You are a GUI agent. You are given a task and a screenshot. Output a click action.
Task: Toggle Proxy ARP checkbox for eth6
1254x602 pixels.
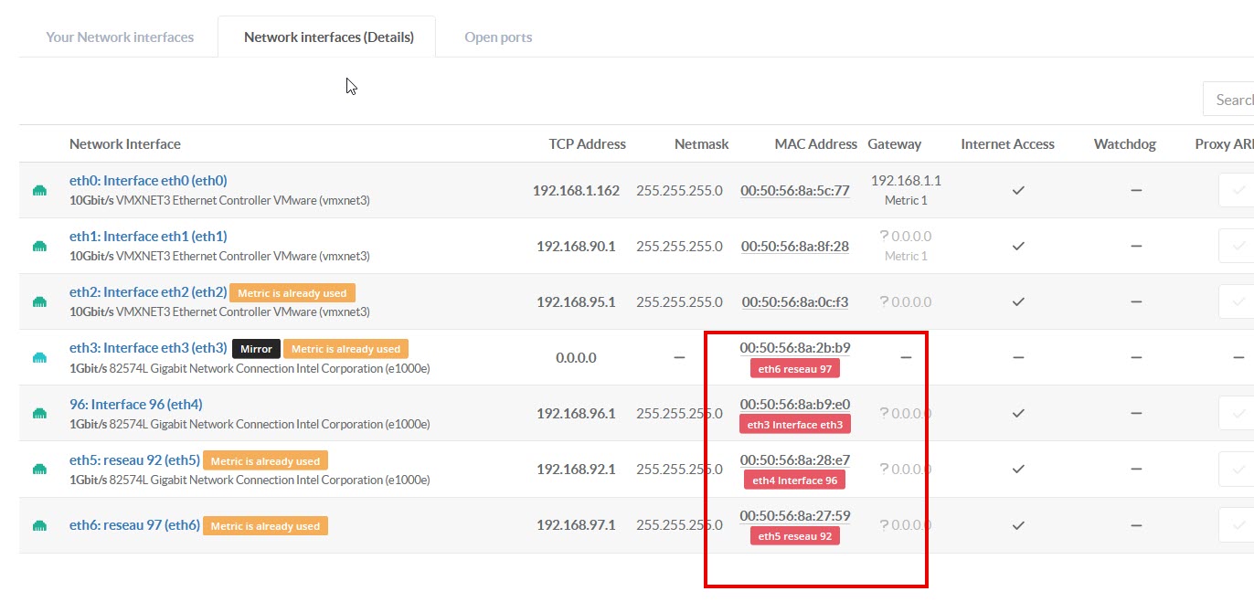[x=1238, y=525]
